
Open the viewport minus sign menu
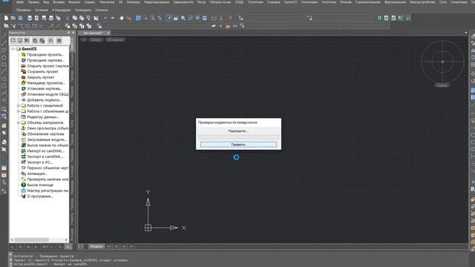coord(84,39)
